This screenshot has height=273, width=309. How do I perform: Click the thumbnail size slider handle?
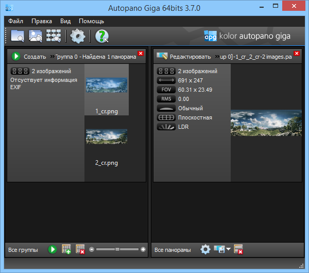(117, 249)
